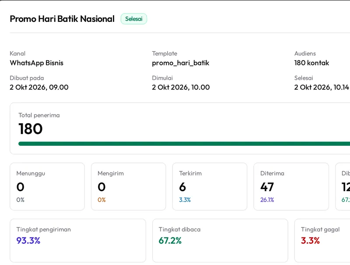Click the Audiens field label
Screen dimensions: 350x265
(x=305, y=53)
